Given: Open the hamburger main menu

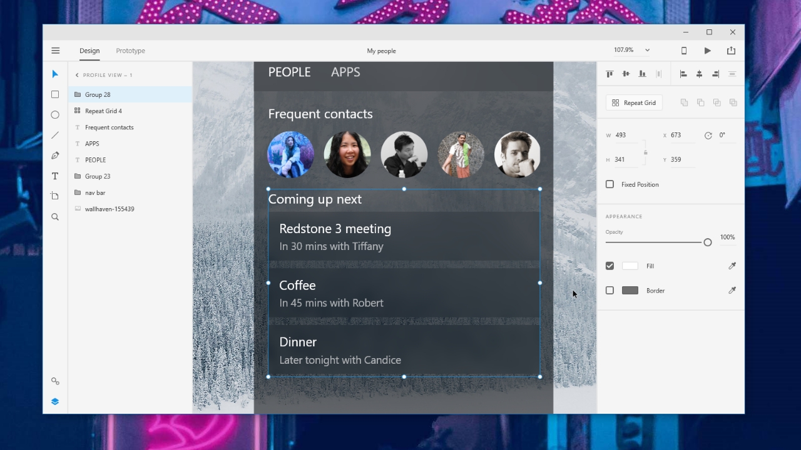Looking at the screenshot, I should click(56, 51).
